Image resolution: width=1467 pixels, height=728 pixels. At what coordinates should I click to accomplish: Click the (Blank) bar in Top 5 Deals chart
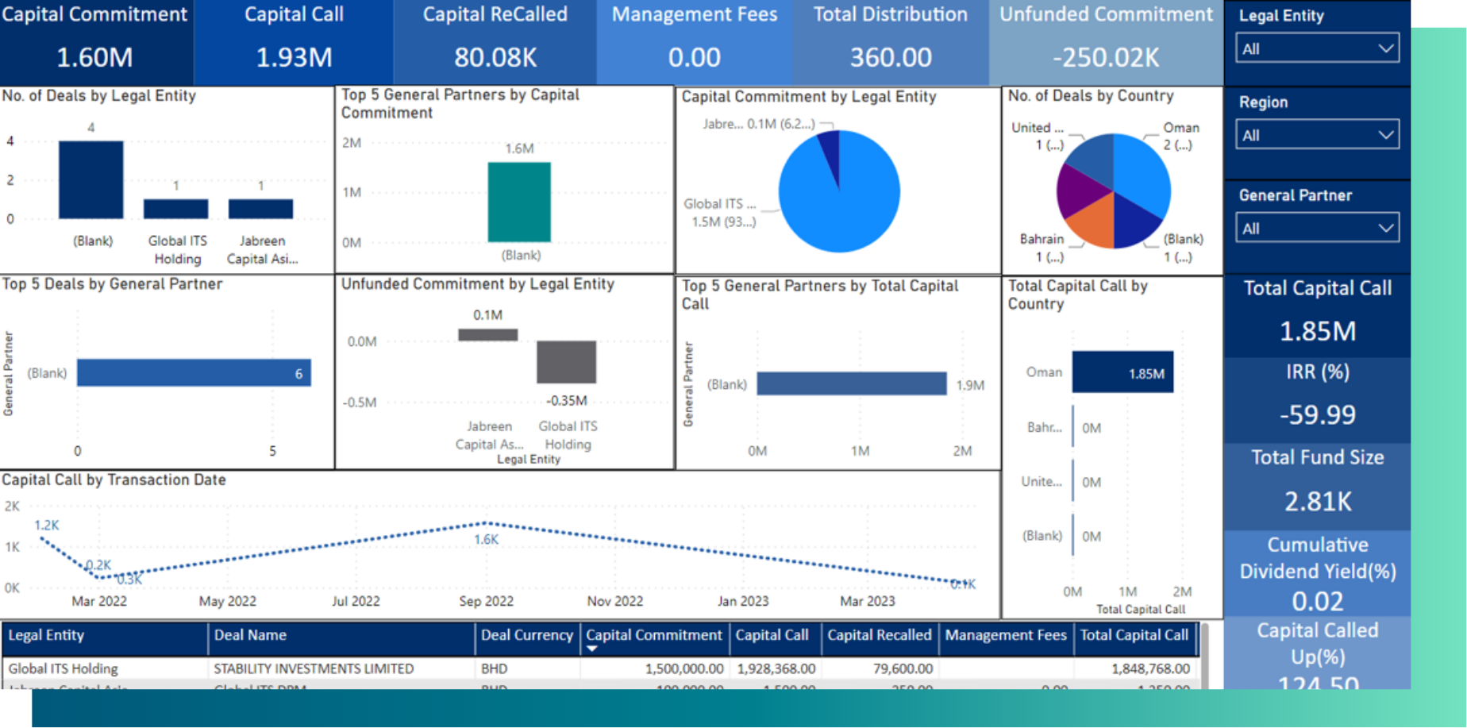(x=193, y=373)
